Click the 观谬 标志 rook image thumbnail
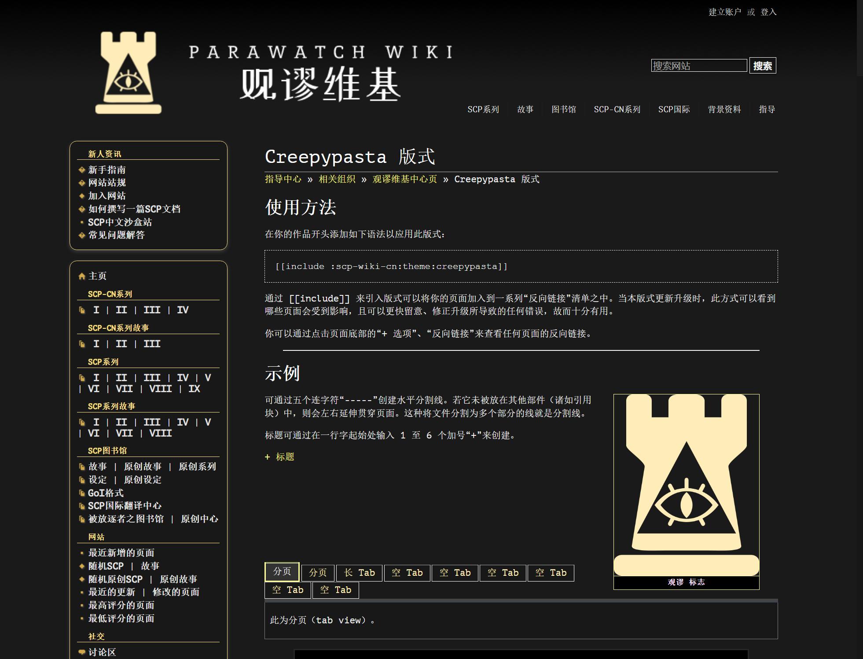 pyautogui.click(x=686, y=485)
